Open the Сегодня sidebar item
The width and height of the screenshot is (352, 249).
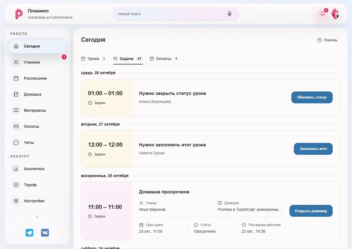click(37, 46)
